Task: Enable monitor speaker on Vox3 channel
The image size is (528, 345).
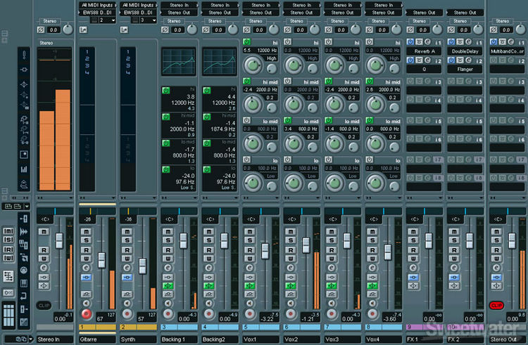Action: coord(332,304)
